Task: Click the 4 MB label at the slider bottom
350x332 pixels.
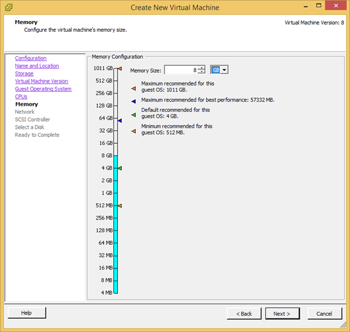Action: point(106,293)
